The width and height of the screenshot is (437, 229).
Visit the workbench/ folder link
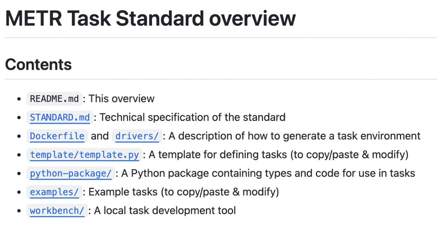coord(57,210)
